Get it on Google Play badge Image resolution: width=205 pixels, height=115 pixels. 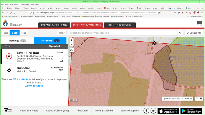pos(191,111)
